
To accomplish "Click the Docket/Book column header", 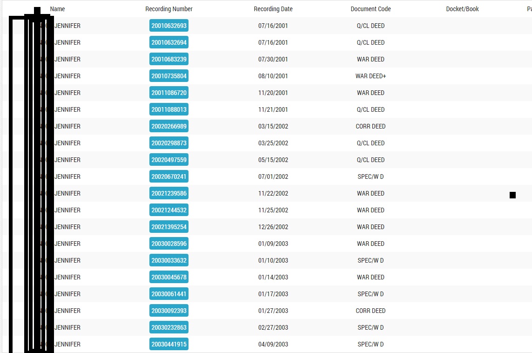I will tap(462, 9).
